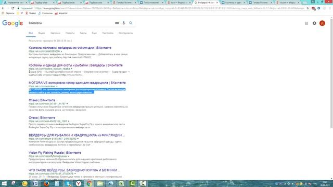Click the Google logo

click(12, 23)
